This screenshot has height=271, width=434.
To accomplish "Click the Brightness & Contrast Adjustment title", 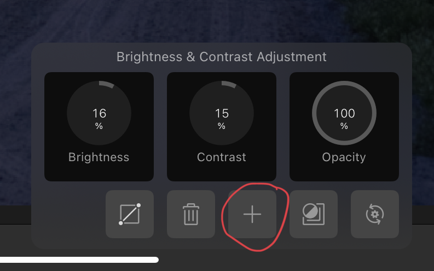I will [x=222, y=57].
